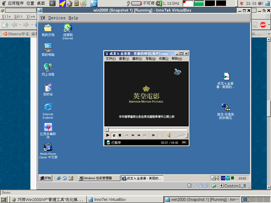Switch to 巧用Win2000/XP browser taskbar window
The image size is (271, 203).
point(48,200)
